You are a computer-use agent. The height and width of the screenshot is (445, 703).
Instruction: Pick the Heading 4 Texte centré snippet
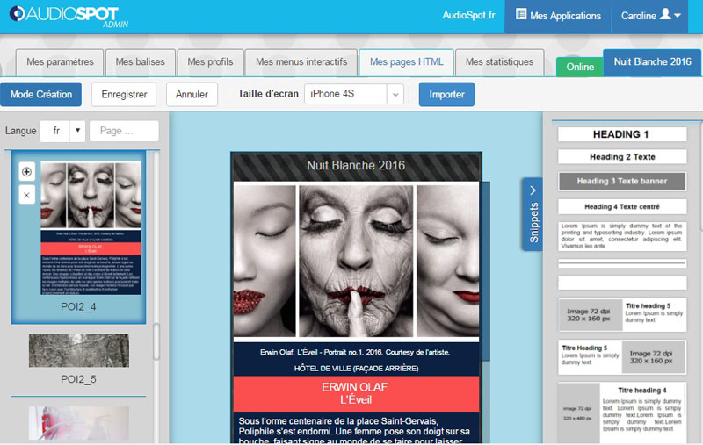622,206
